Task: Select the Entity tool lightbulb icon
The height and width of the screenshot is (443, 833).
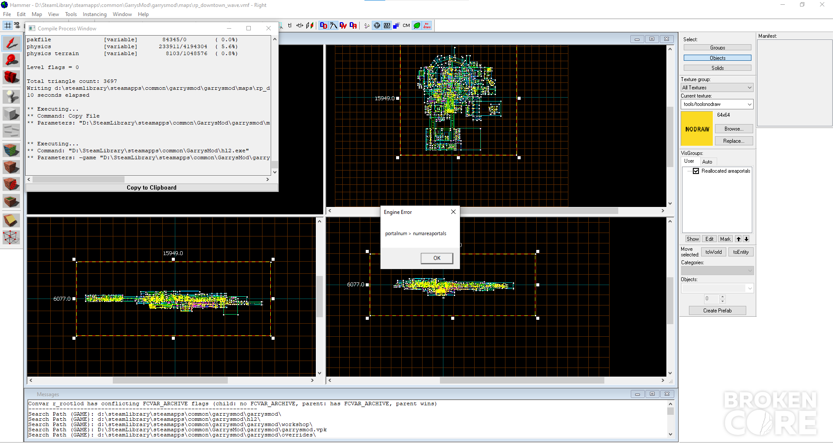Action: (x=12, y=96)
